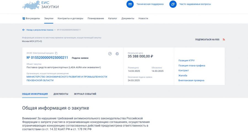Open technical support via envelope icon
The height and width of the screenshot is (132, 248).
[x=130, y=4]
